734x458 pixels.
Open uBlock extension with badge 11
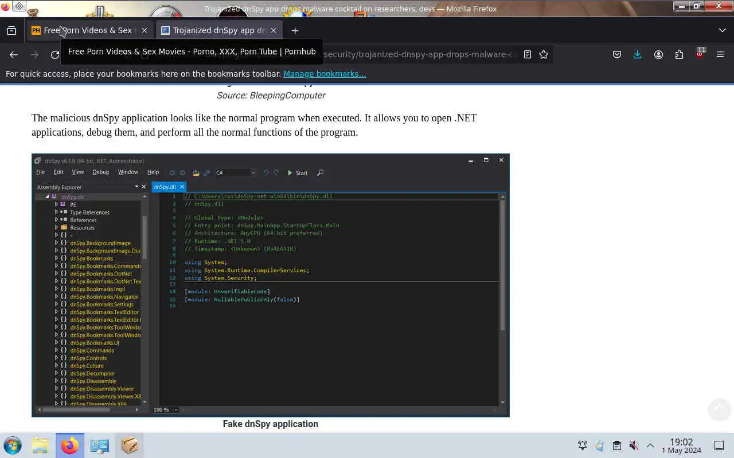coord(700,54)
